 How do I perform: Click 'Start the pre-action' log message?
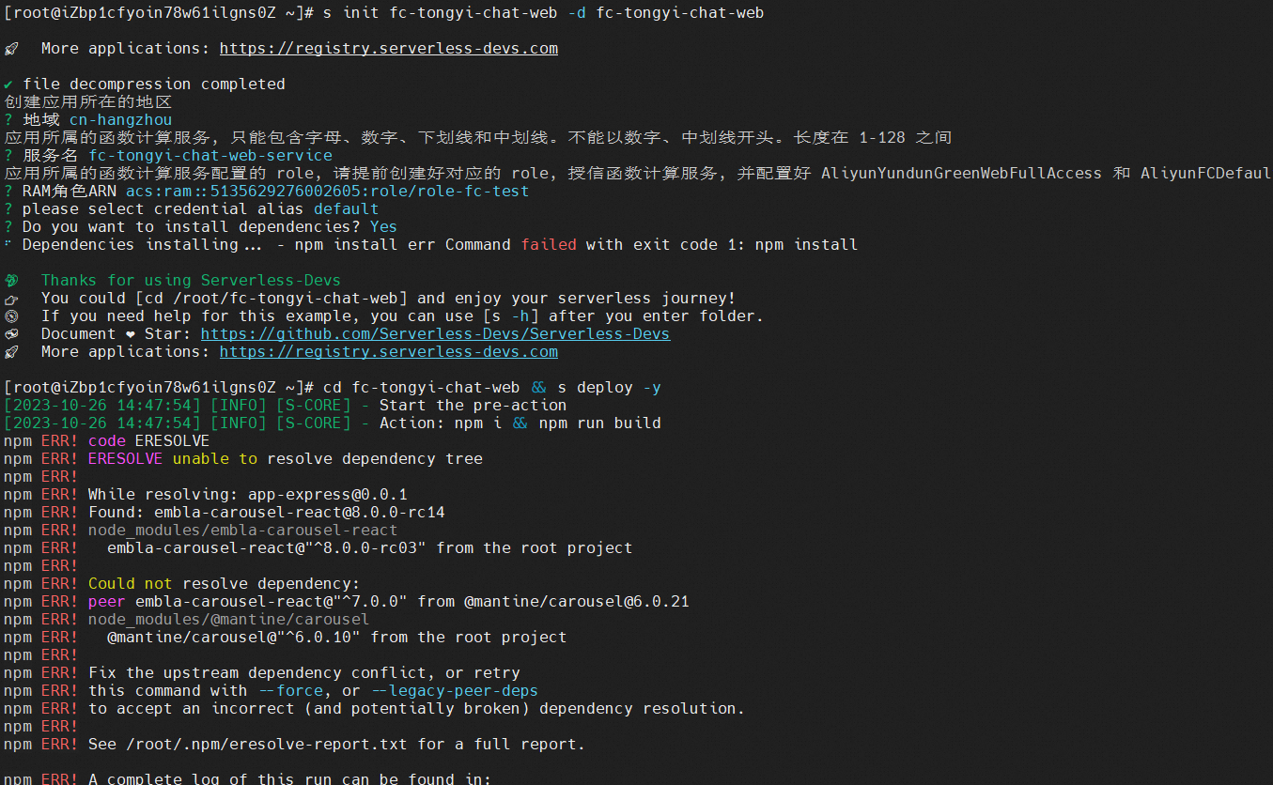473,406
